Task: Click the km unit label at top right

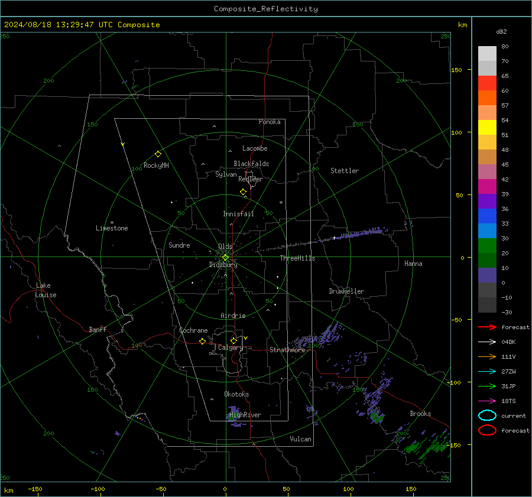Action: [x=462, y=25]
